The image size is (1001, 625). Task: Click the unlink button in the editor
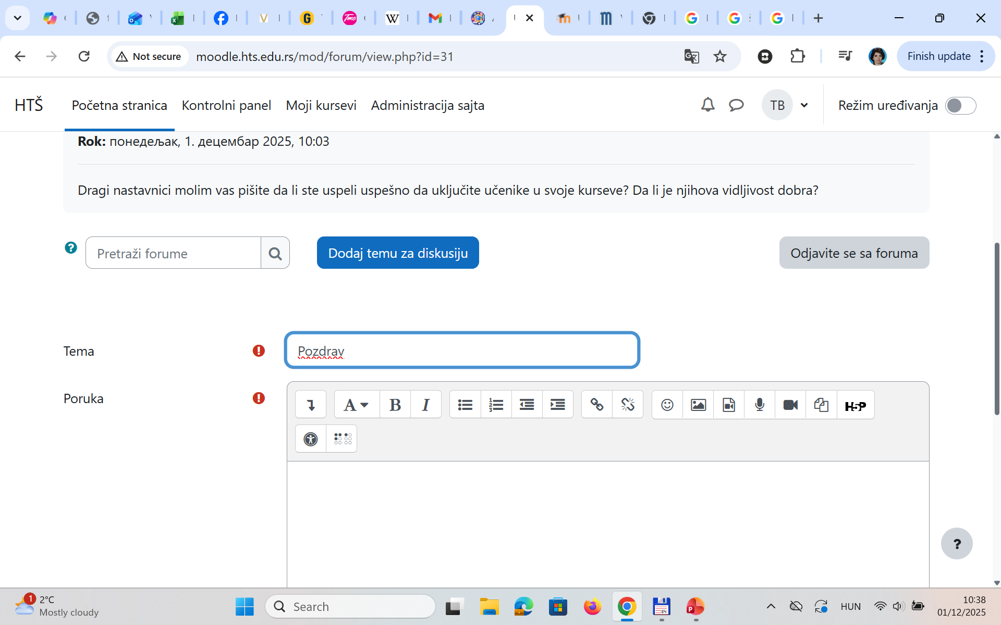point(628,405)
